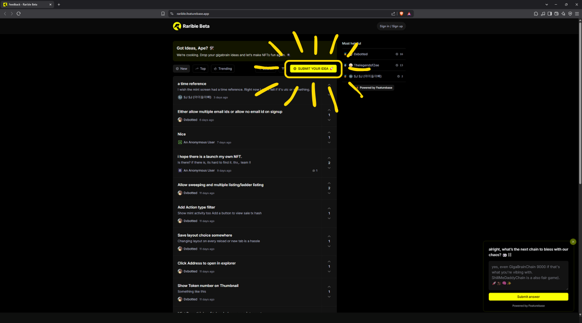Switch to the Trending sort tab
This screenshot has height=323, width=582.
point(223,68)
